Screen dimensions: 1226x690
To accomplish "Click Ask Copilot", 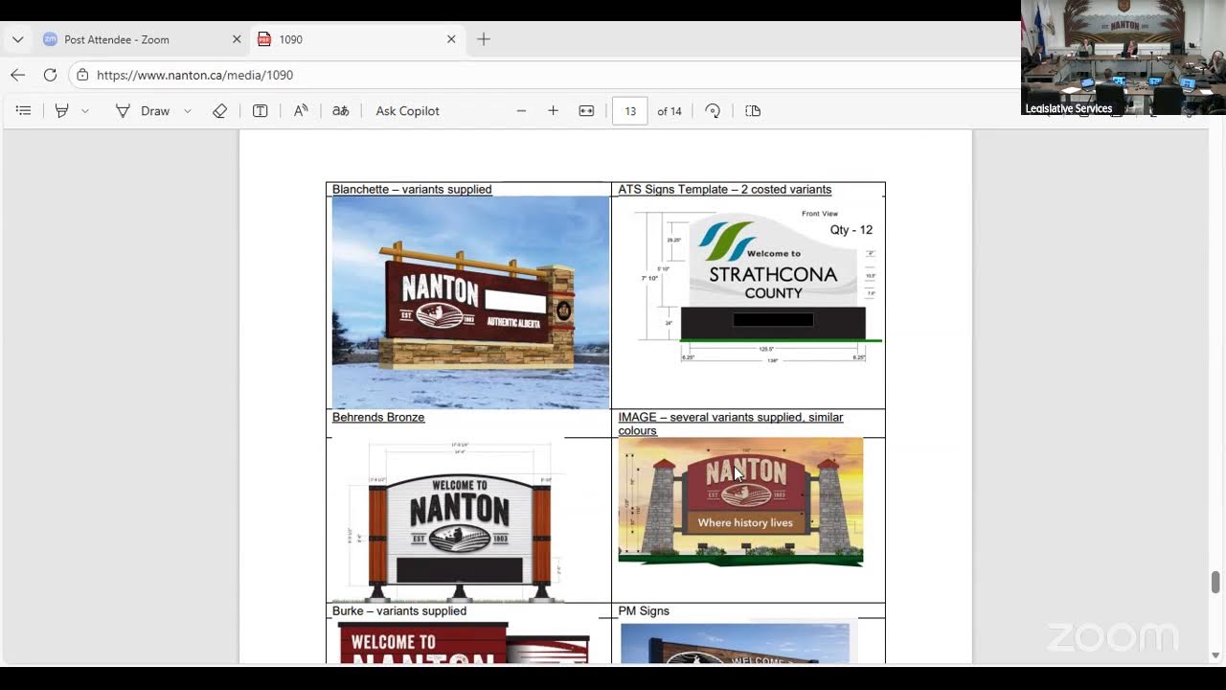I will [407, 111].
